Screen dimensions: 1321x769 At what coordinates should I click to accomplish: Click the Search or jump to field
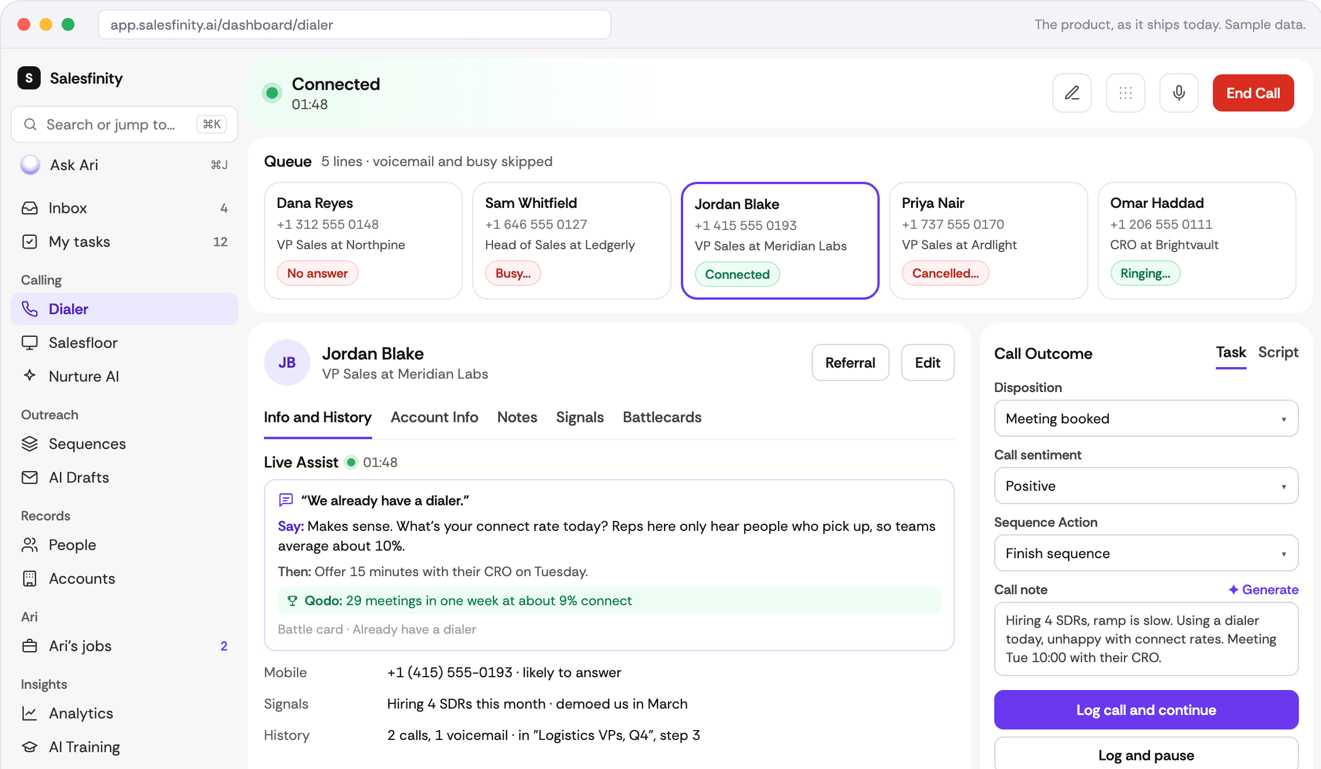tap(124, 124)
